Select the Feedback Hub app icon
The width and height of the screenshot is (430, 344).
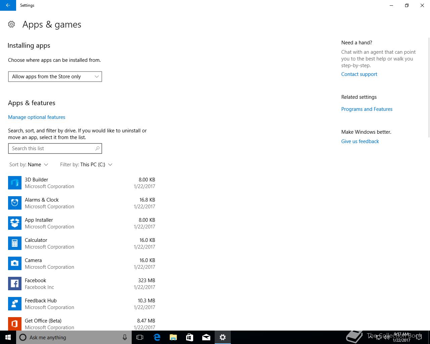[15, 304]
